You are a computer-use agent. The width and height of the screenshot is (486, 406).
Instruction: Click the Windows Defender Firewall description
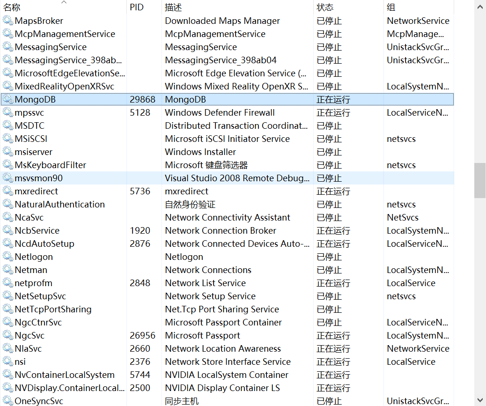[x=220, y=112]
